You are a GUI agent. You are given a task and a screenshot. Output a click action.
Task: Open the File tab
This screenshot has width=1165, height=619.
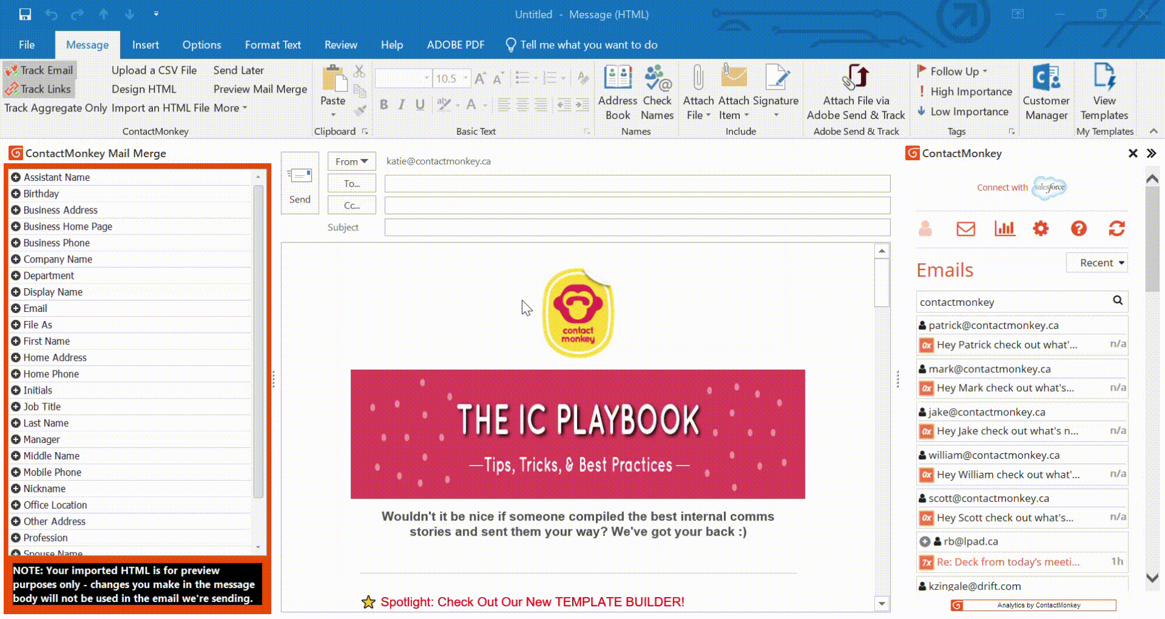coord(27,44)
